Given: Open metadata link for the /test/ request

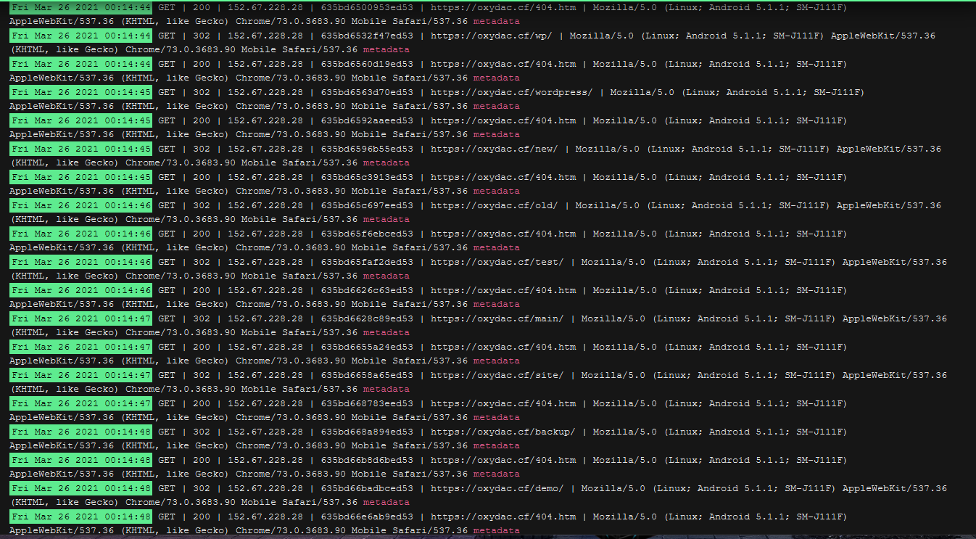Looking at the screenshot, I should click(x=386, y=276).
